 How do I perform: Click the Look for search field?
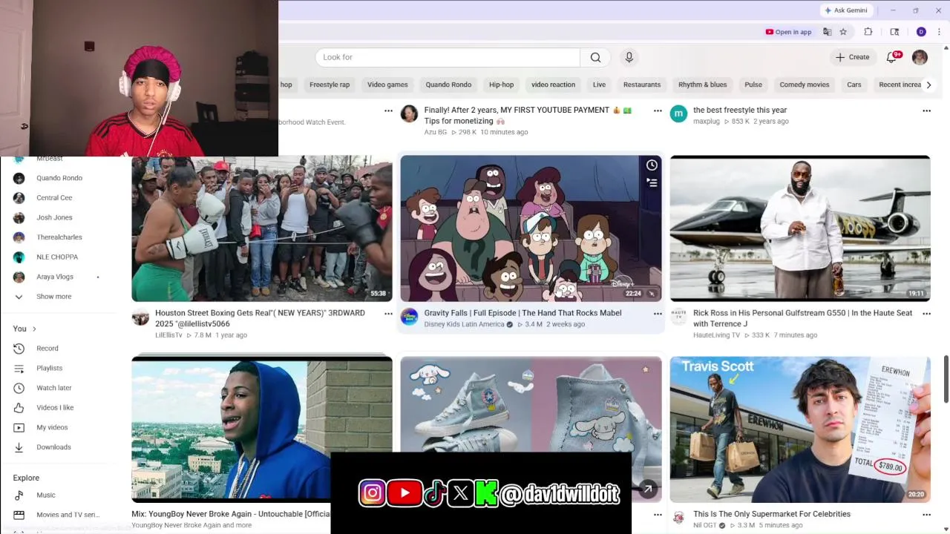click(448, 57)
